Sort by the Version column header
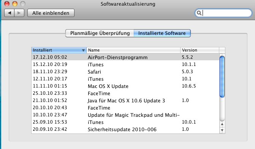 pyautogui.click(x=200, y=50)
